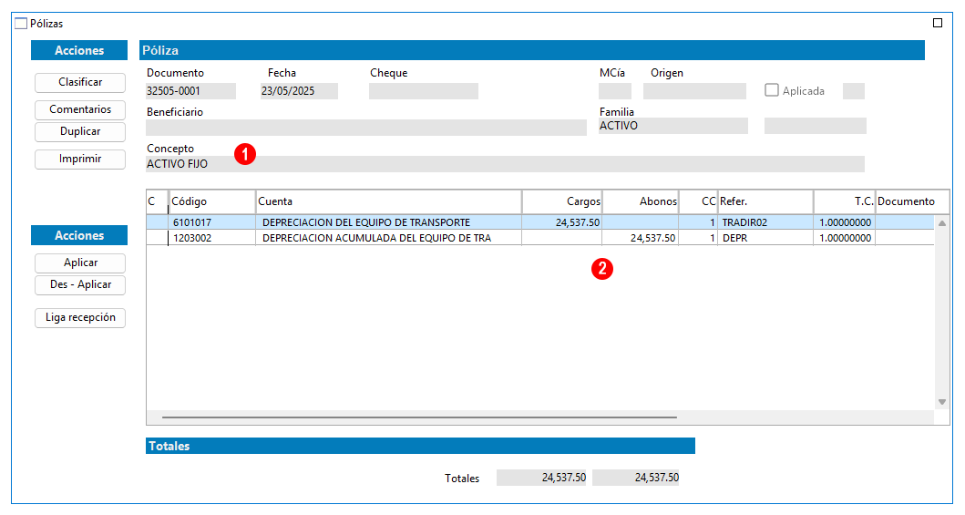Select account code 6101017

click(x=212, y=222)
